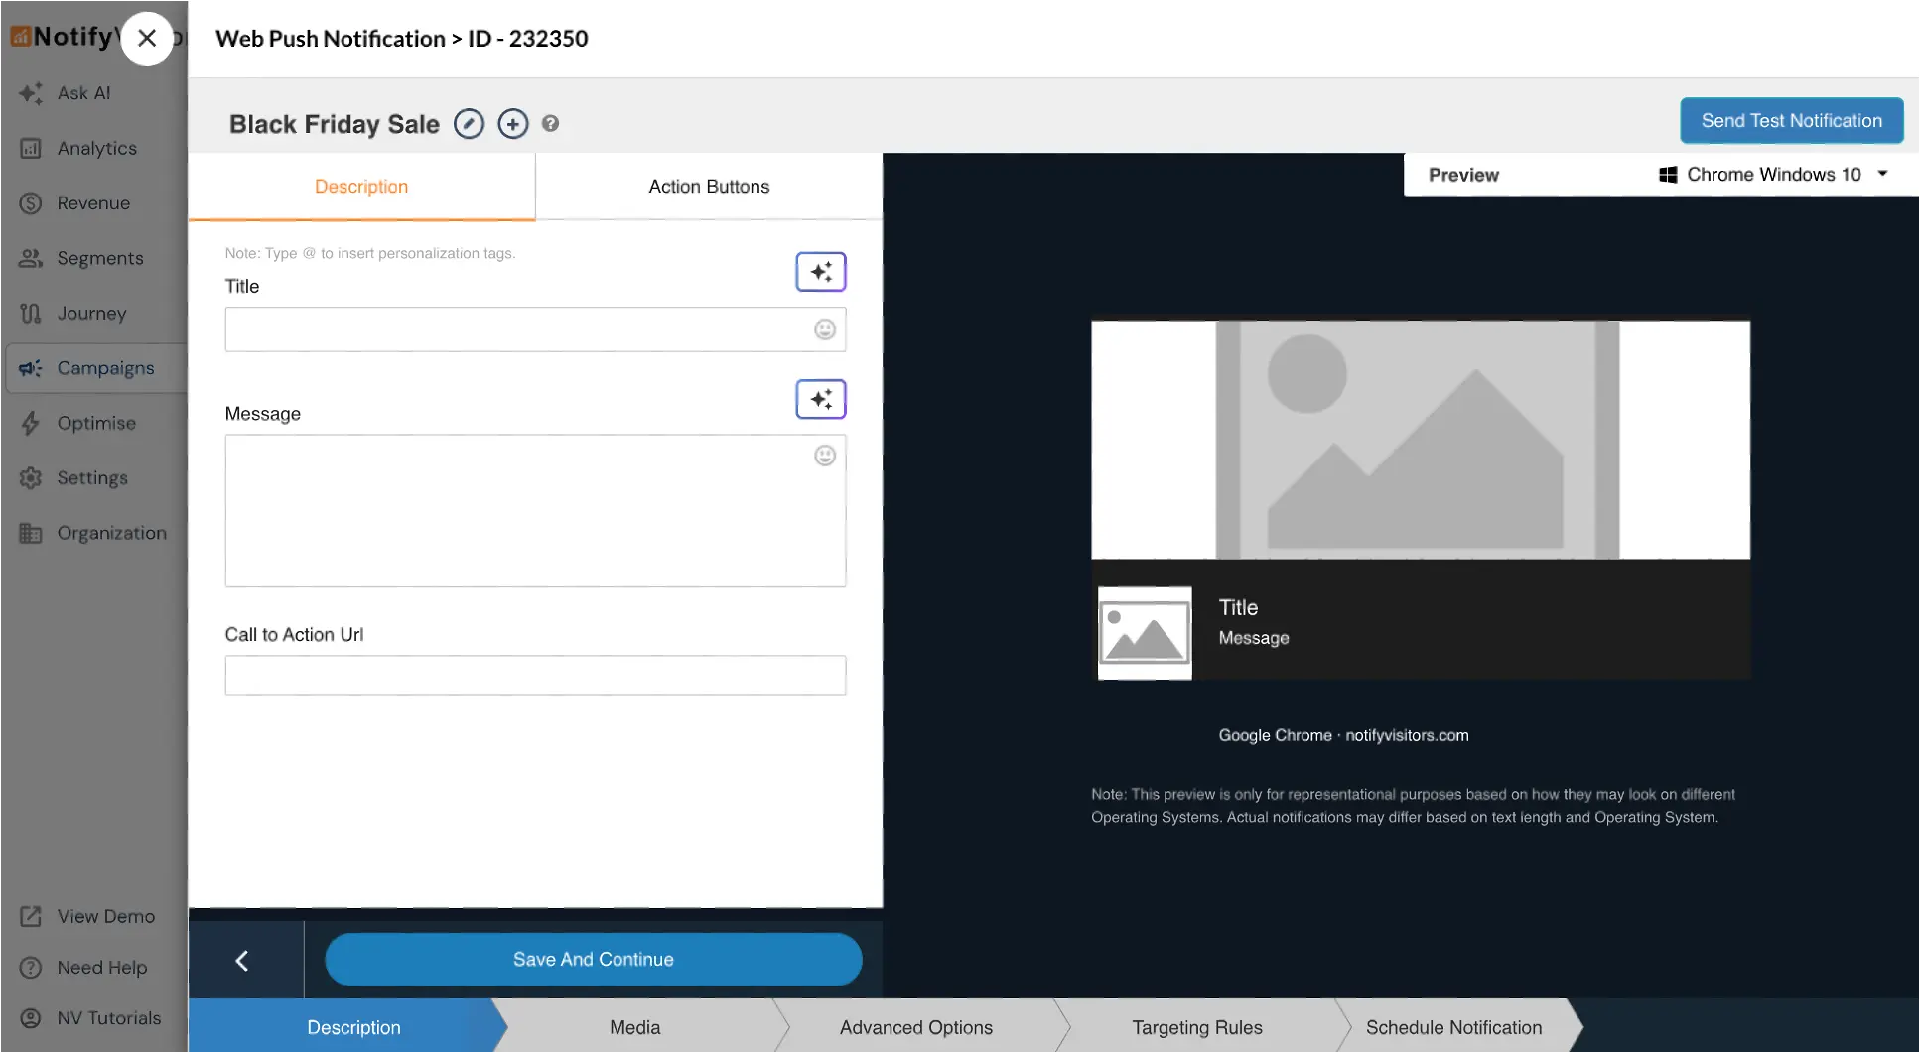Click the plus circle icon next to campaign name
The image size is (1920, 1052).
click(512, 124)
